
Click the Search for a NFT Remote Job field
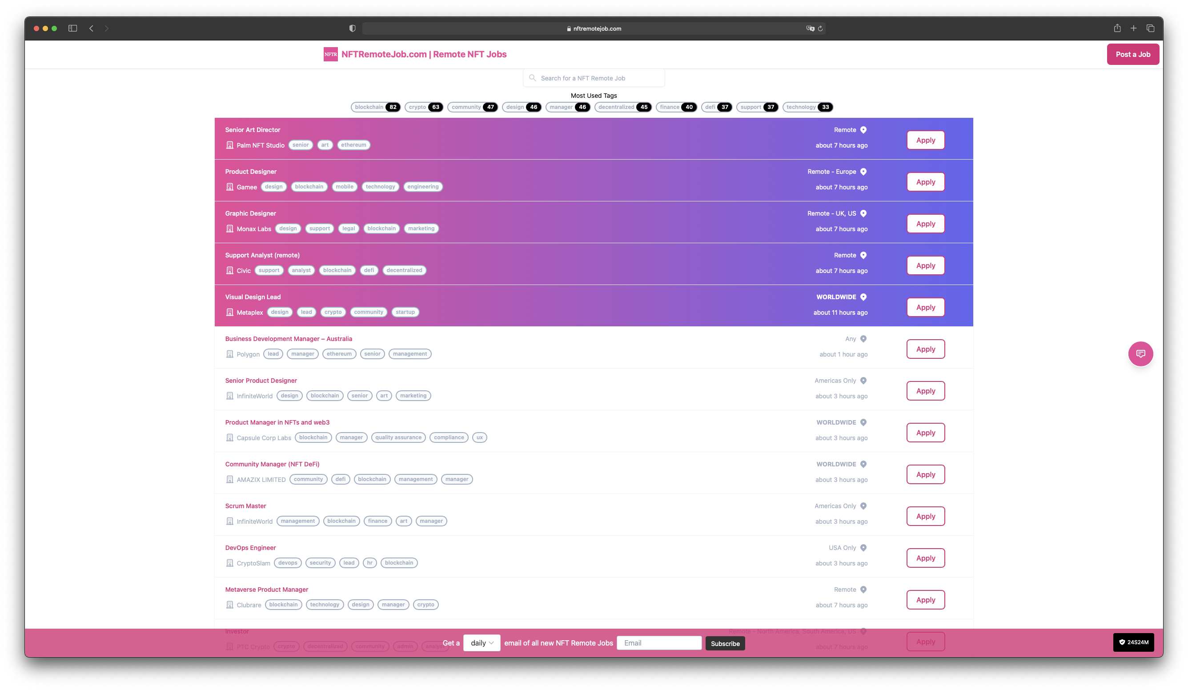[594, 78]
